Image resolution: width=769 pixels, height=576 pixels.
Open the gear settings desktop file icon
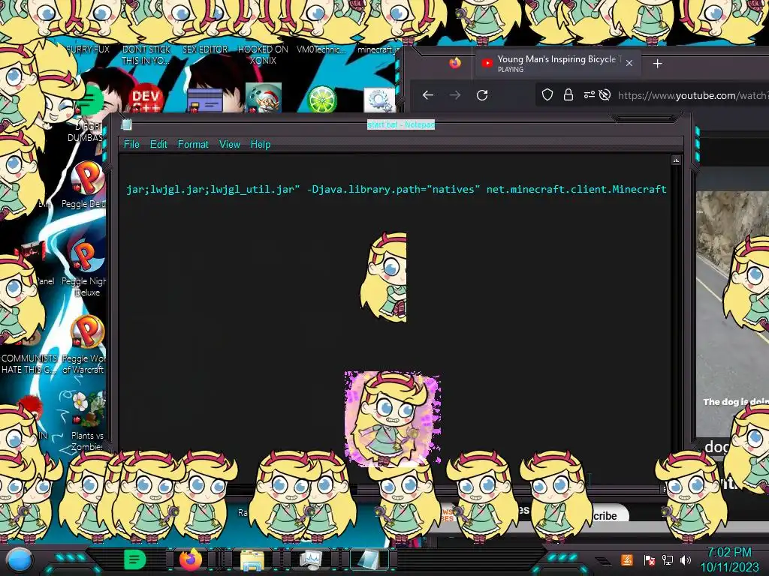379,100
